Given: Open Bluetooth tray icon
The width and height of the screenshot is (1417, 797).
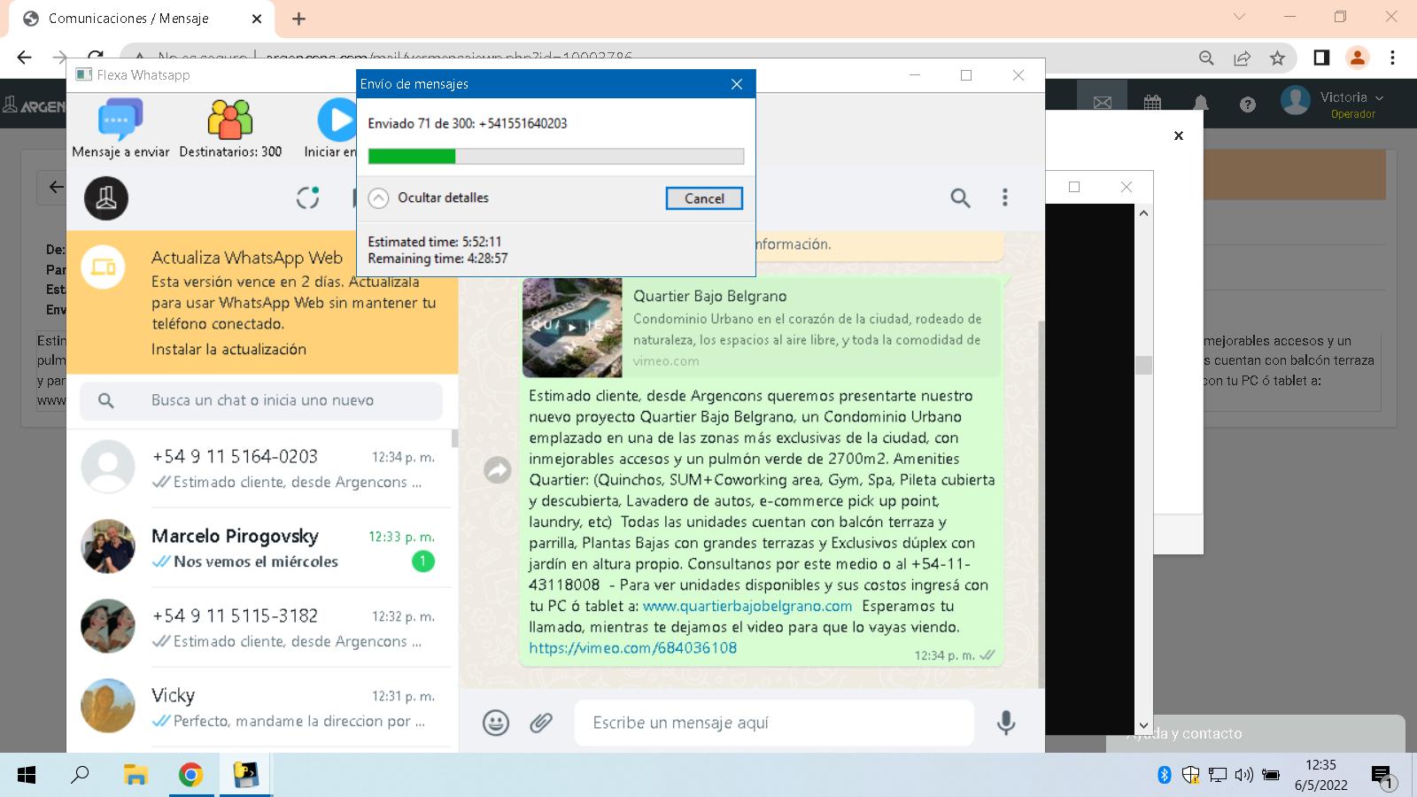Looking at the screenshot, I should point(1165,776).
